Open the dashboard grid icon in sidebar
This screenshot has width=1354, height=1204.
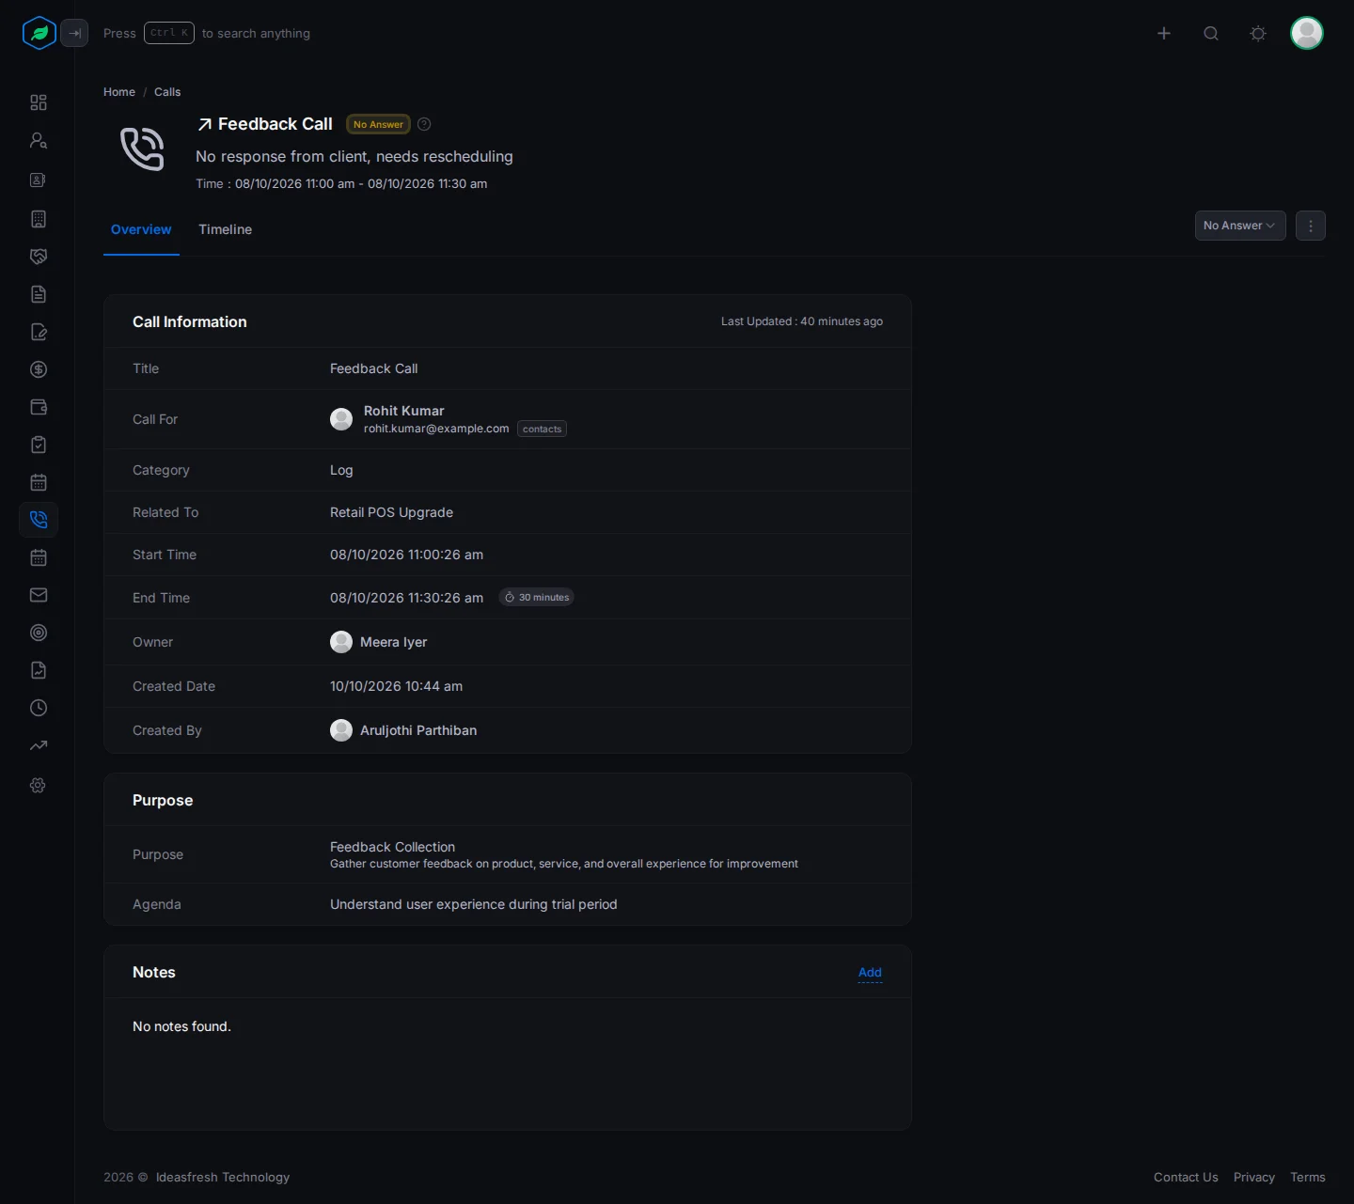click(39, 102)
